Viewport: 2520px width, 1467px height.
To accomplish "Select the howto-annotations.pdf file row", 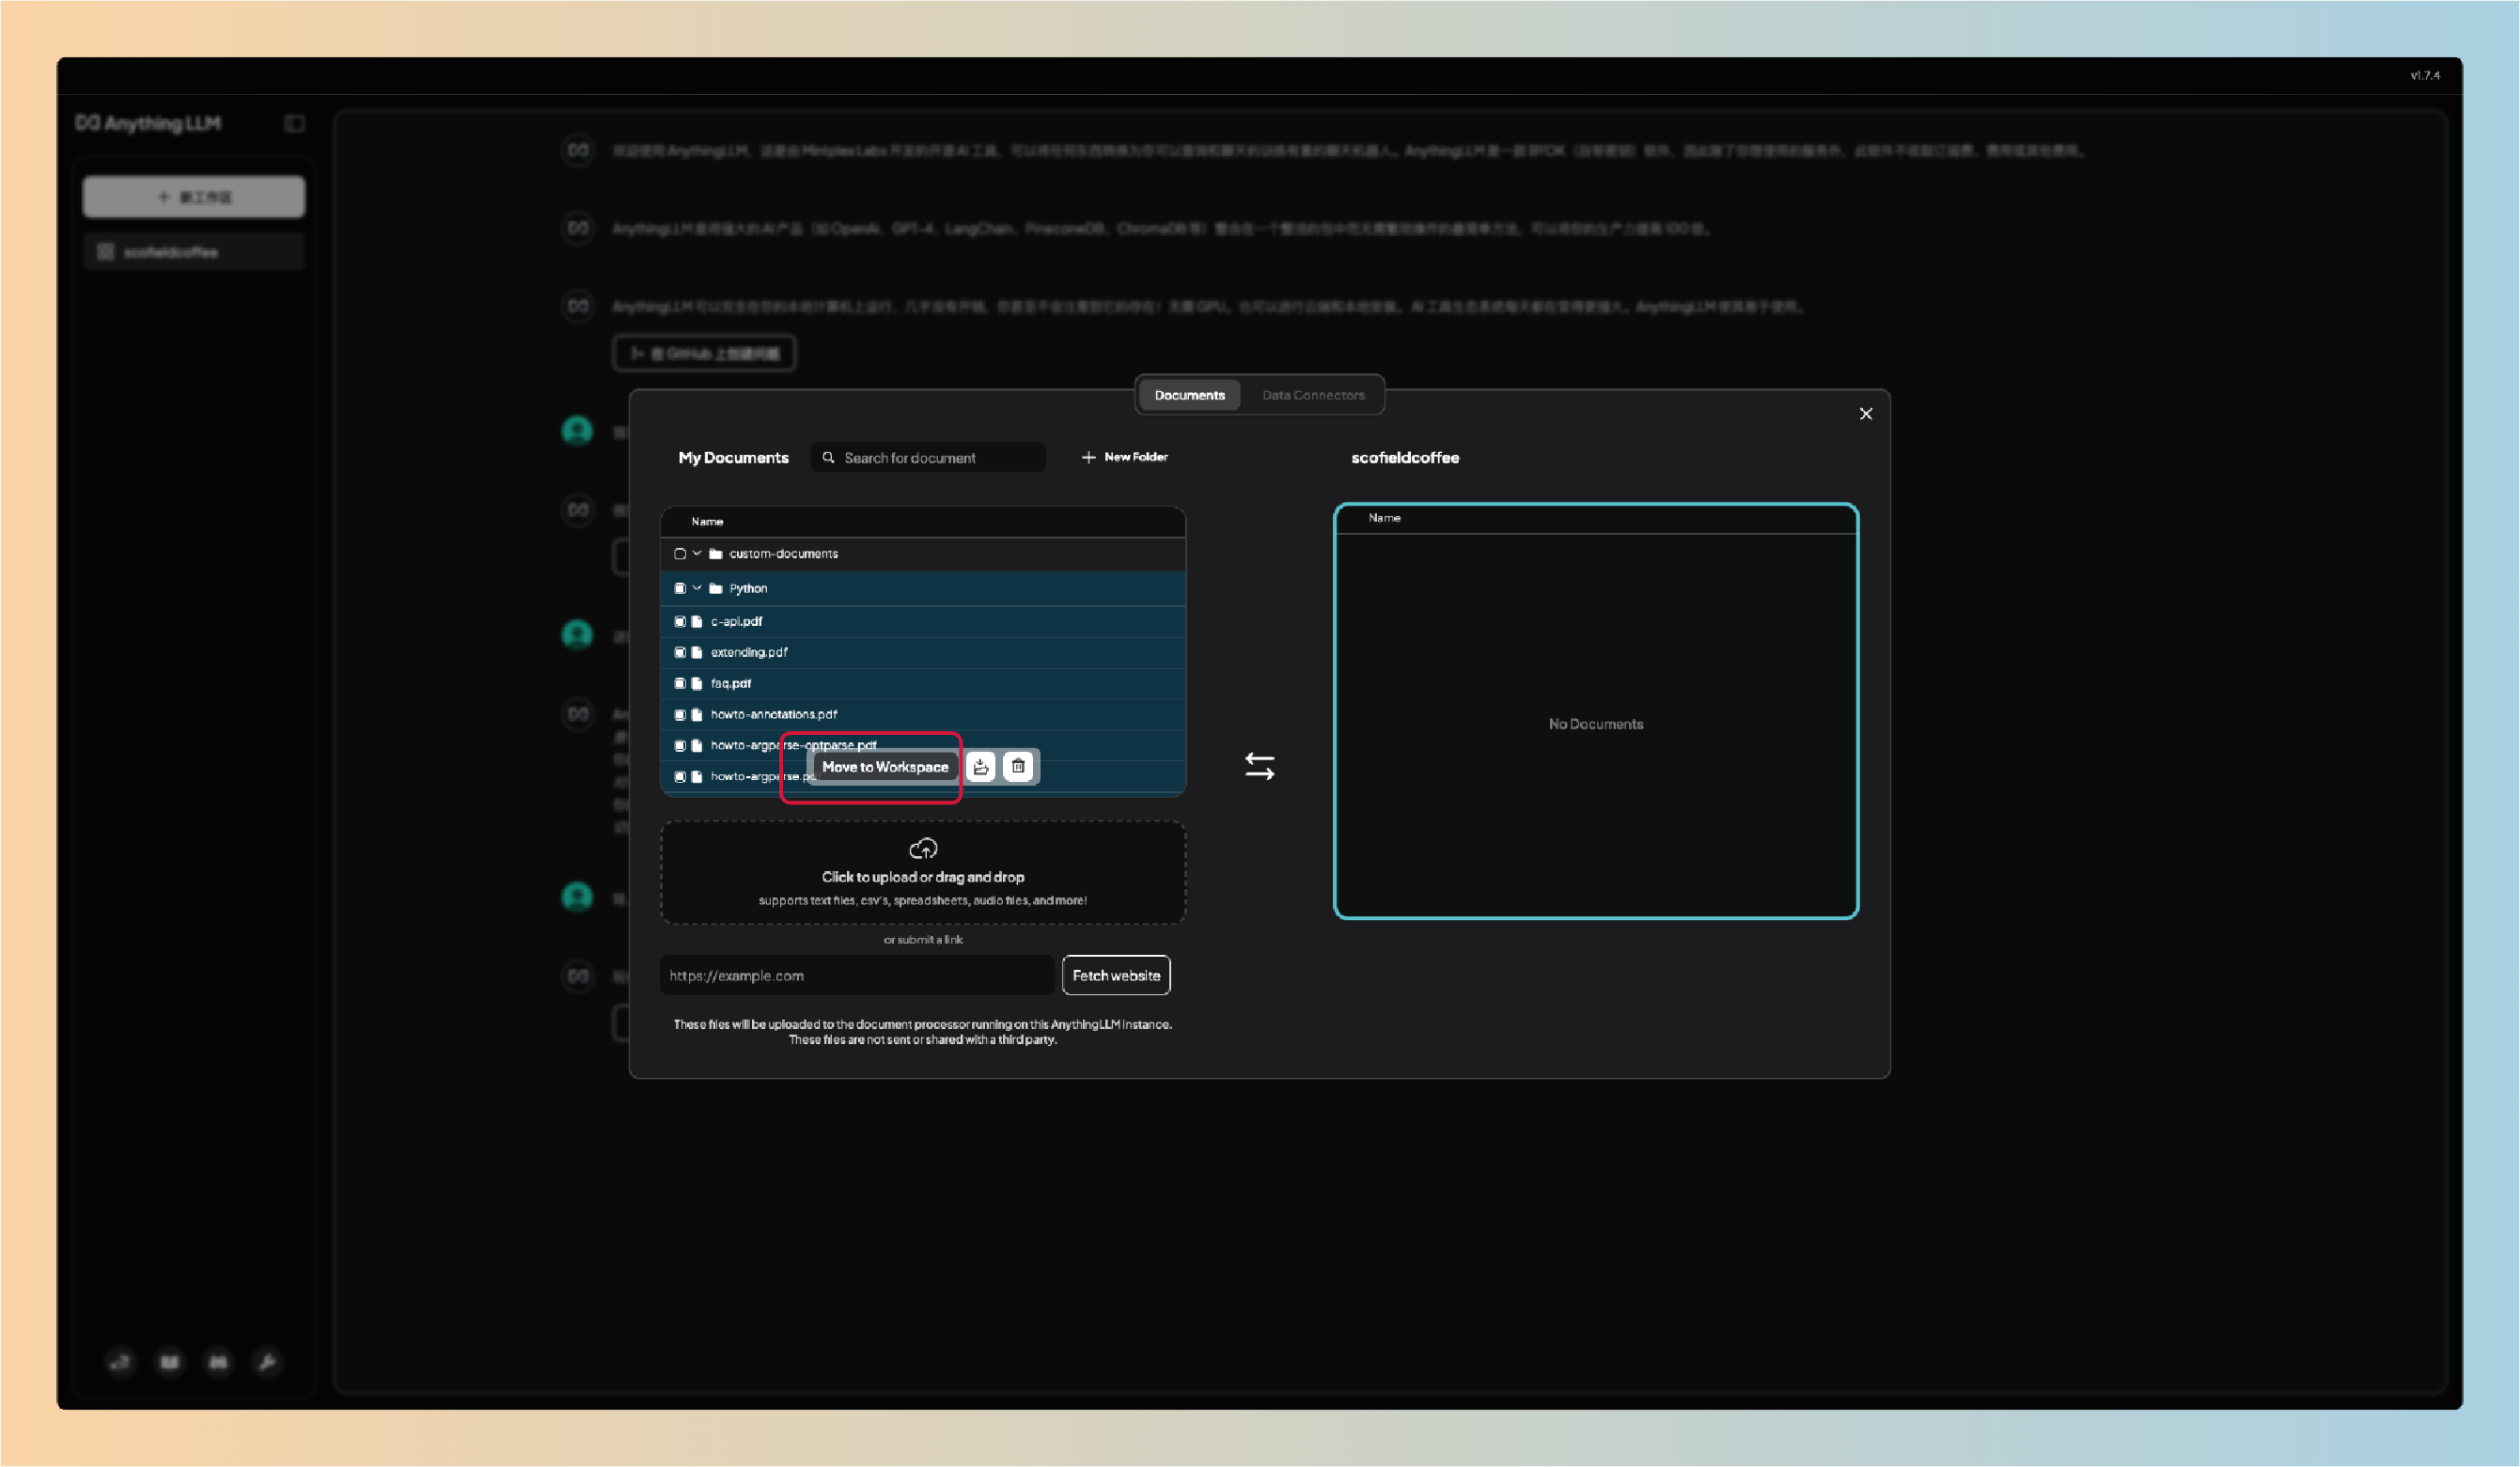I will 773,714.
